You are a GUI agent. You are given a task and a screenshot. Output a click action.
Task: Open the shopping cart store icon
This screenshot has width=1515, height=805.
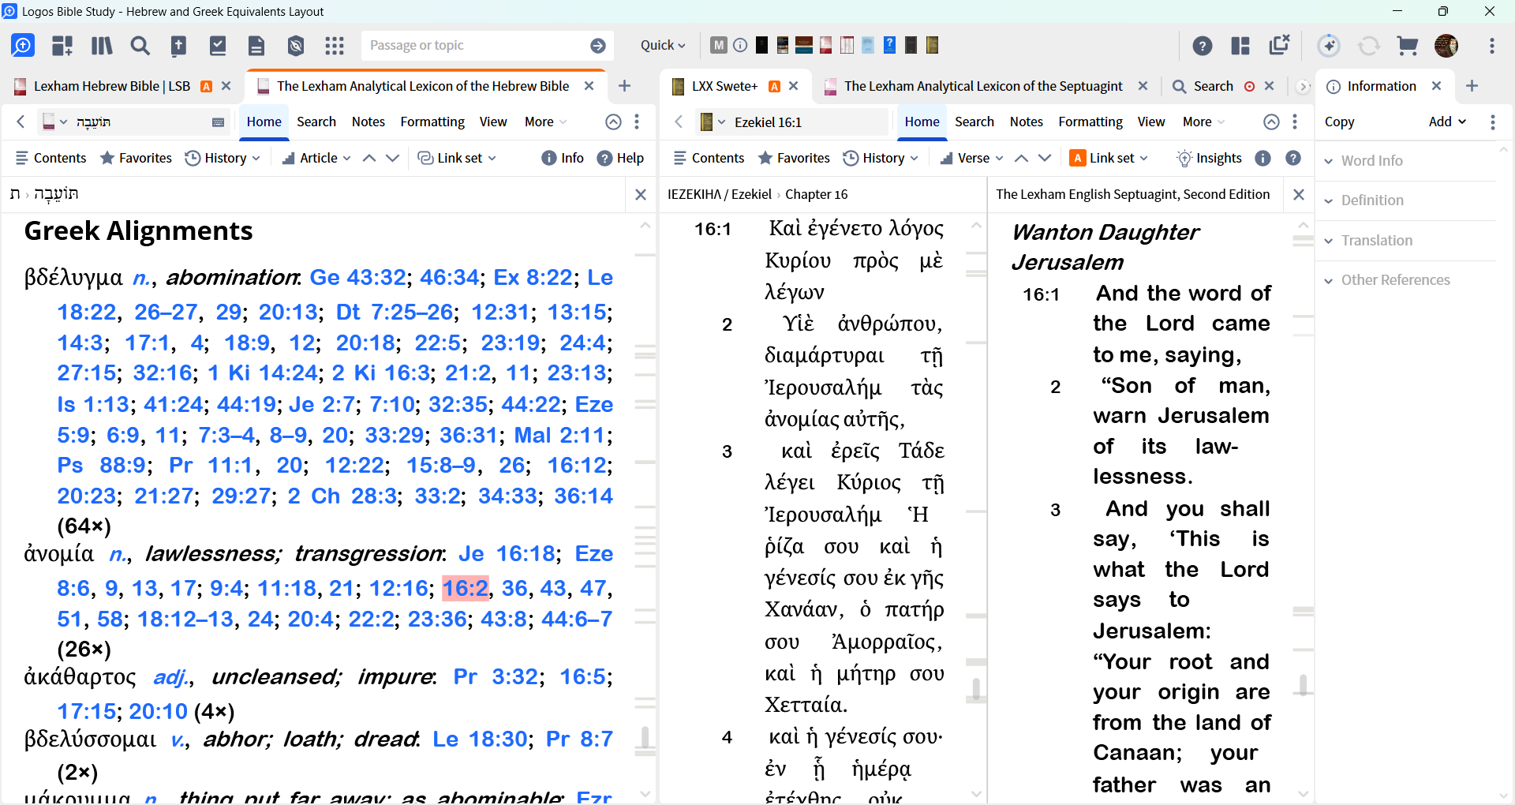[1408, 46]
